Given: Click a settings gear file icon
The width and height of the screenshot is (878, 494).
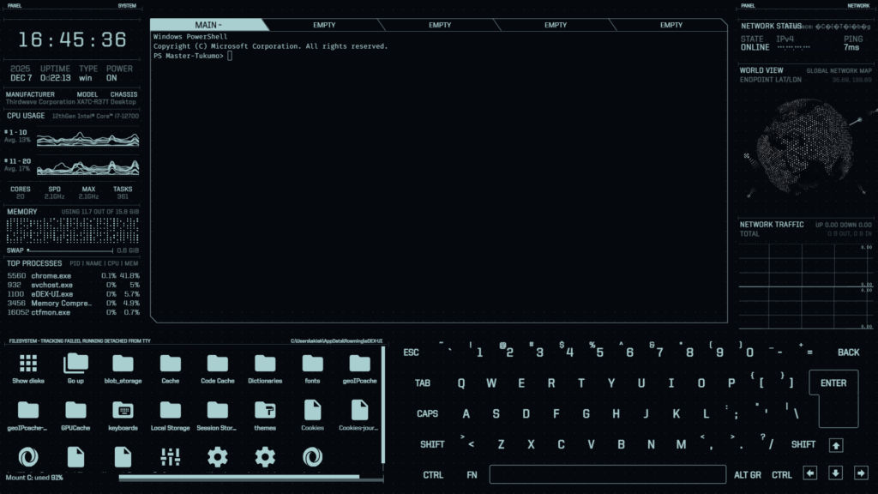Looking at the screenshot, I should [217, 457].
